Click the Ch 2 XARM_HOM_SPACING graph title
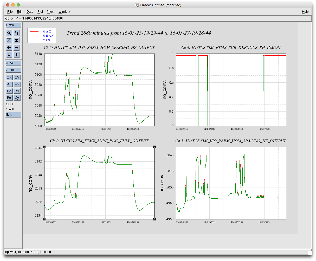Image resolution: width=316 pixels, height=261 pixels. pyautogui.click(x=99, y=48)
